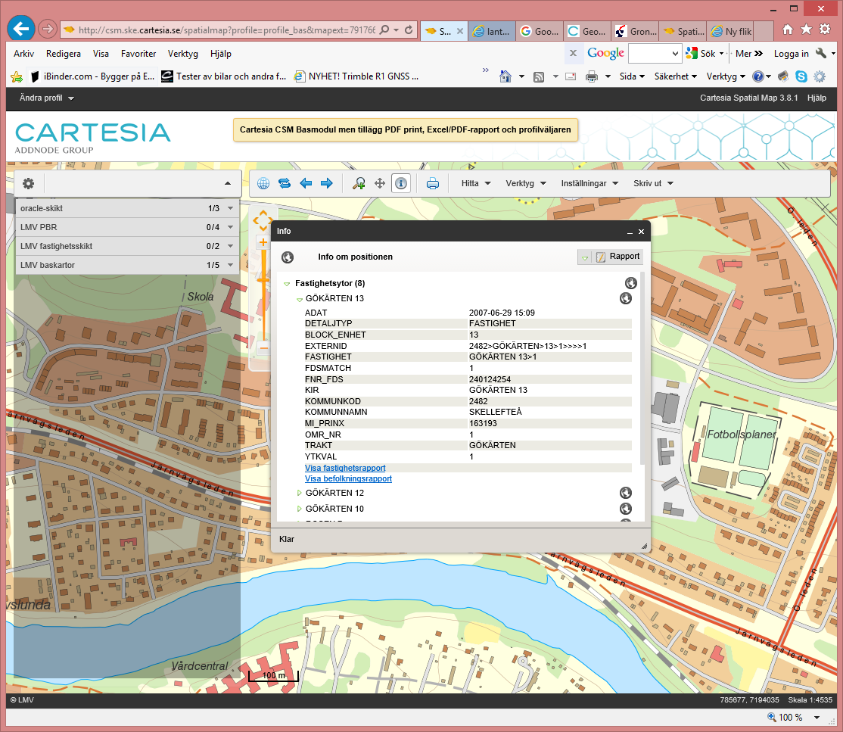Select the zoom-in magnifier tool
Viewport: 843px width, 732px height.
click(x=359, y=183)
